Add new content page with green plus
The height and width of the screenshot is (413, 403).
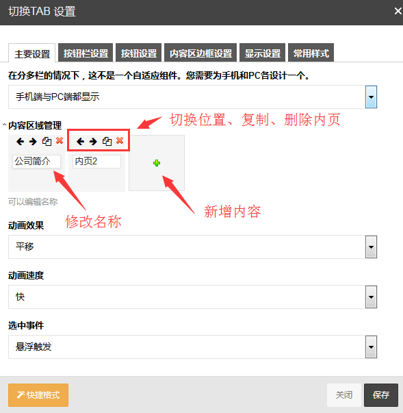pos(157,163)
